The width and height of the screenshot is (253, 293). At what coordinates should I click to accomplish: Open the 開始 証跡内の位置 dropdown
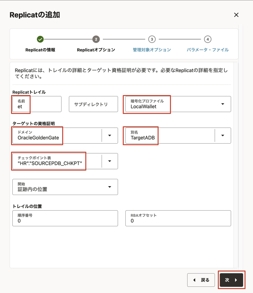(x=65, y=187)
